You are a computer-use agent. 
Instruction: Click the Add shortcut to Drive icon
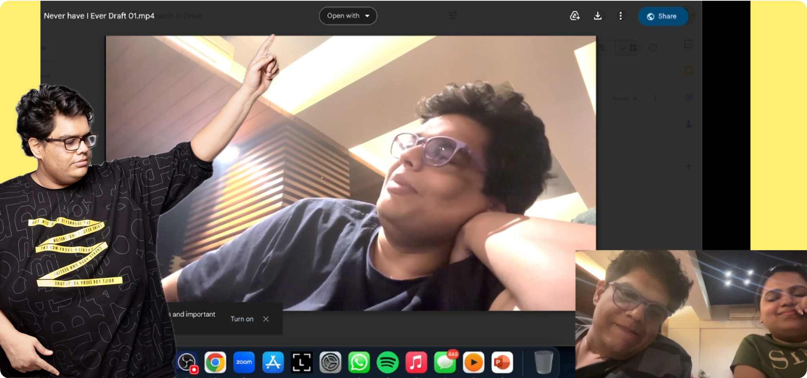[575, 16]
